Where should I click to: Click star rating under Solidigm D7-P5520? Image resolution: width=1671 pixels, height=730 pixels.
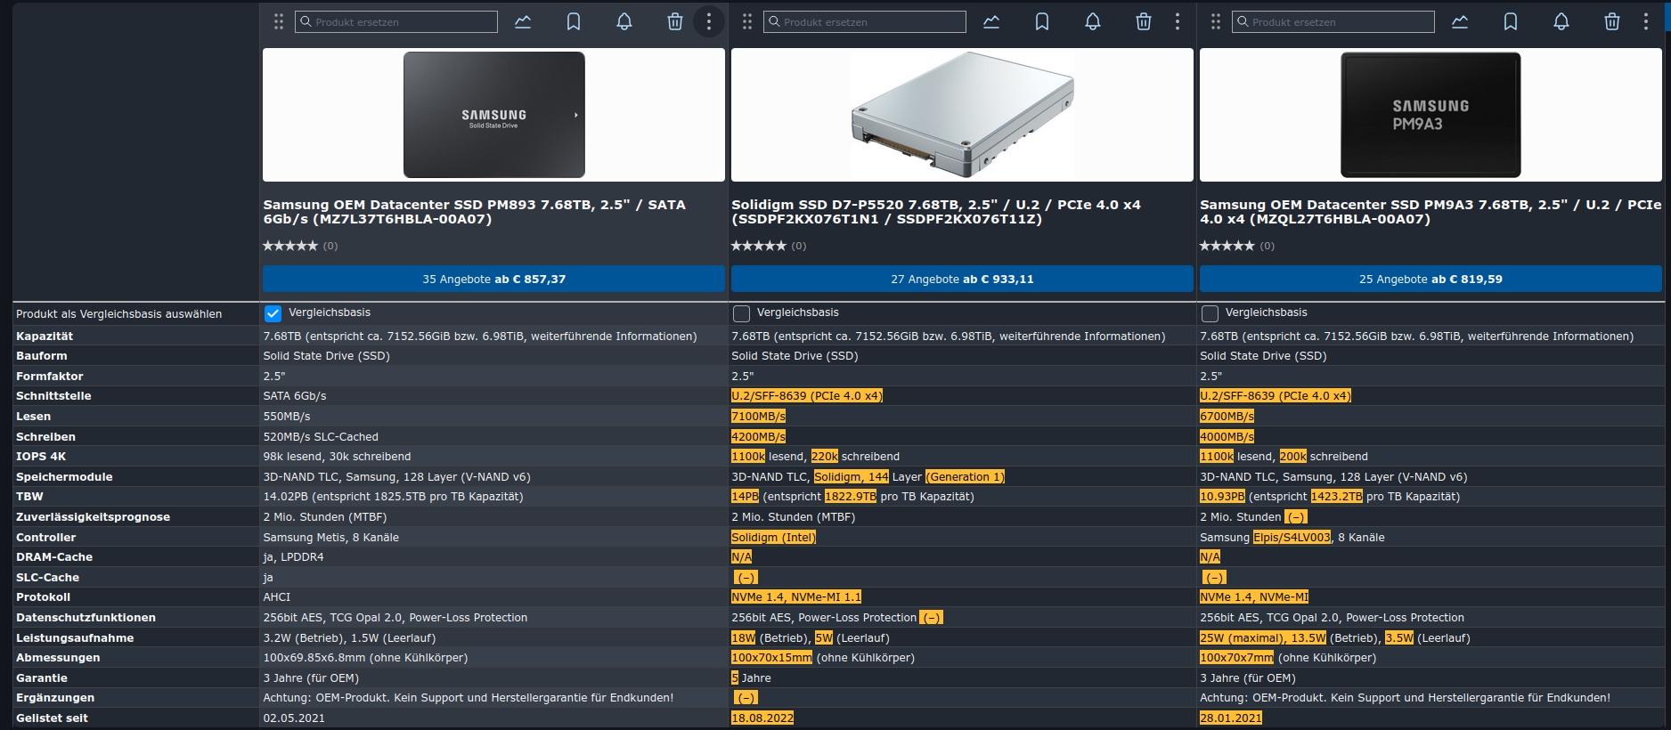[759, 246]
